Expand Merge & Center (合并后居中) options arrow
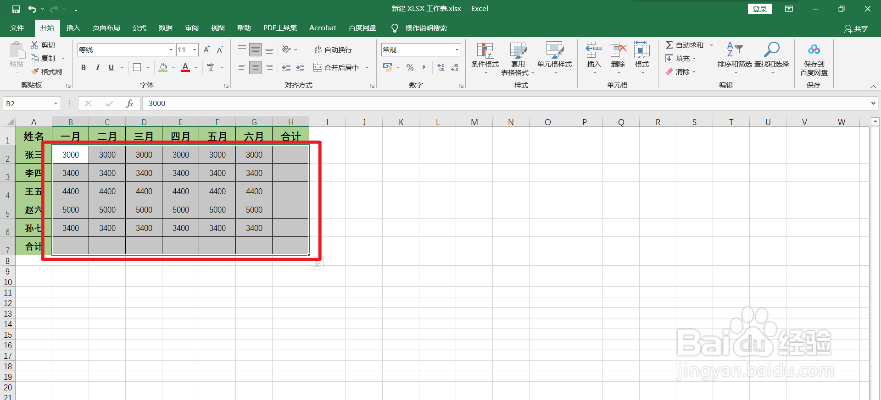Screen dimensions: 881x400 click(x=367, y=67)
